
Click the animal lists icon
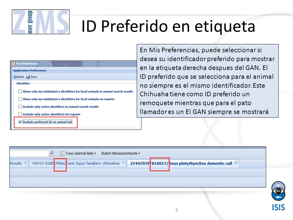click(62, 153)
